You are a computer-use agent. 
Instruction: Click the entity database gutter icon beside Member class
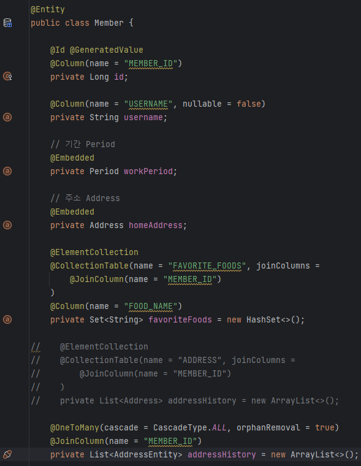pyautogui.click(x=7, y=23)
